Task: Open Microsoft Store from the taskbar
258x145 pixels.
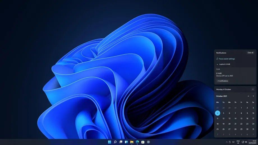Action: [143, 142]
